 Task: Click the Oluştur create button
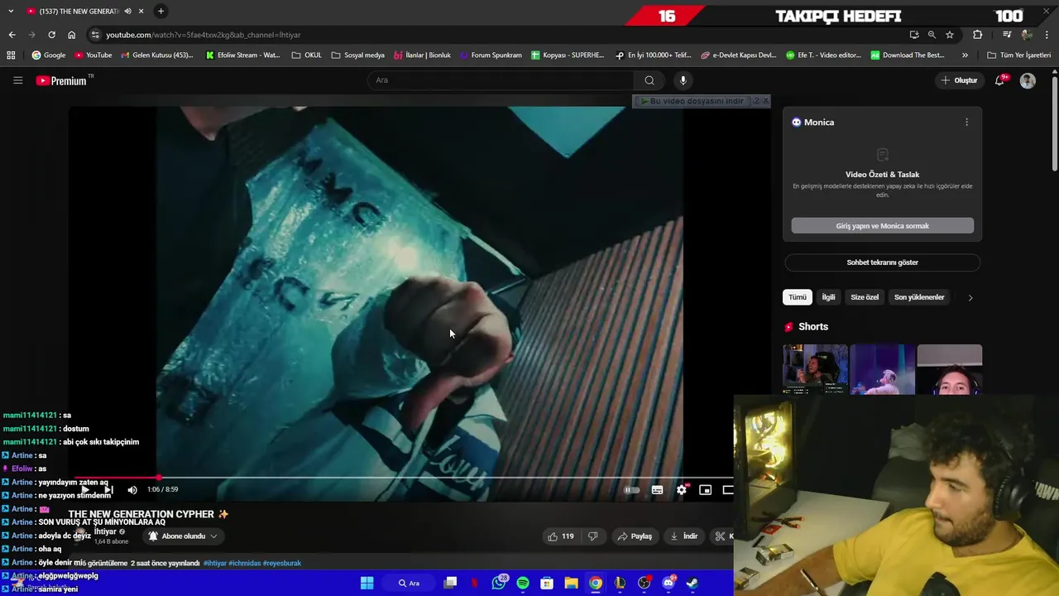point(960,80)
